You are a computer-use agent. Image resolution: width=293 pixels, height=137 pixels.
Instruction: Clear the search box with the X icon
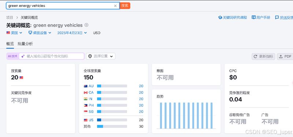click(115, 6)
